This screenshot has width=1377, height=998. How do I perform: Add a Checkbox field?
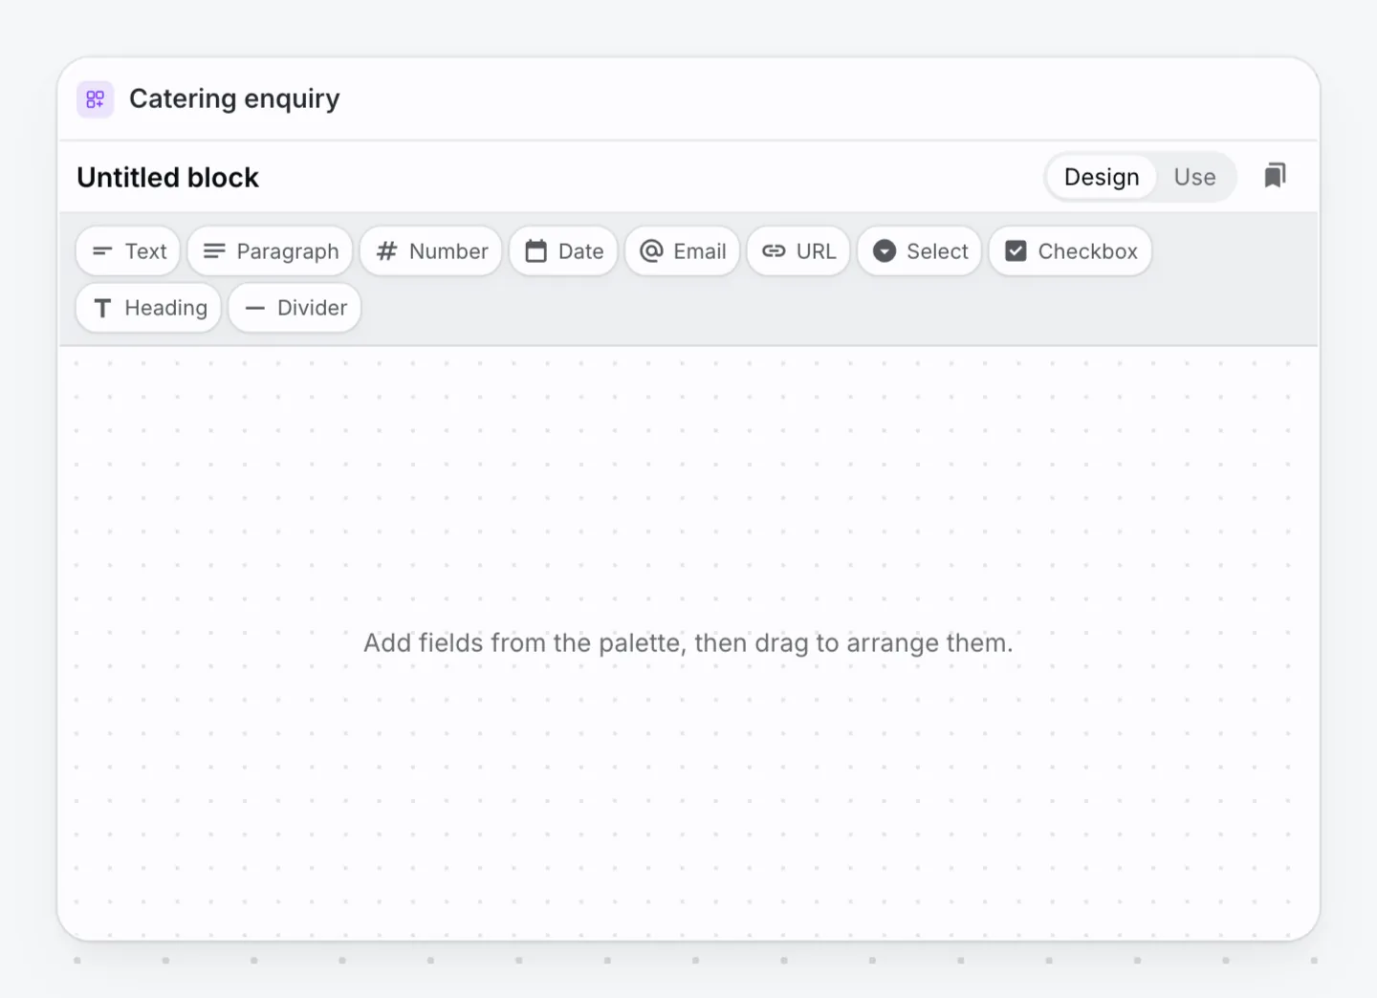pos(1071,251)
